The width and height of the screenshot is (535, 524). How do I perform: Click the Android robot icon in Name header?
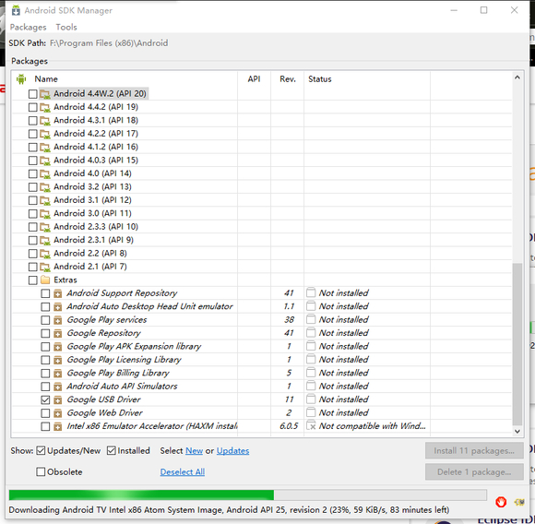tap(21, 79)
